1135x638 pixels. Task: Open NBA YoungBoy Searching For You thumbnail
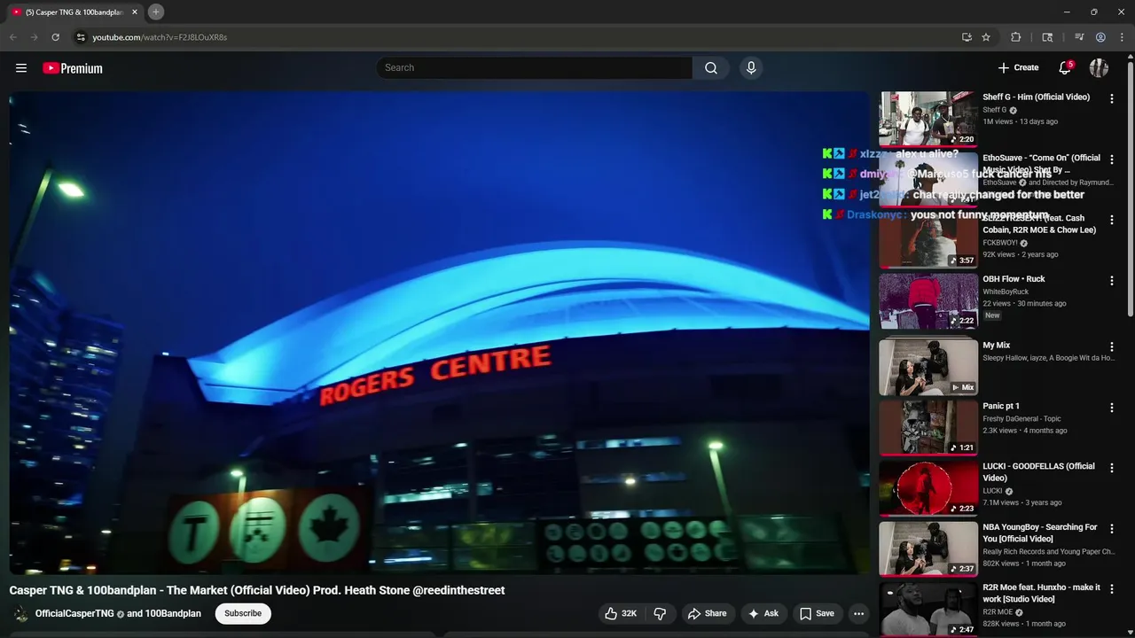point(928,549)
